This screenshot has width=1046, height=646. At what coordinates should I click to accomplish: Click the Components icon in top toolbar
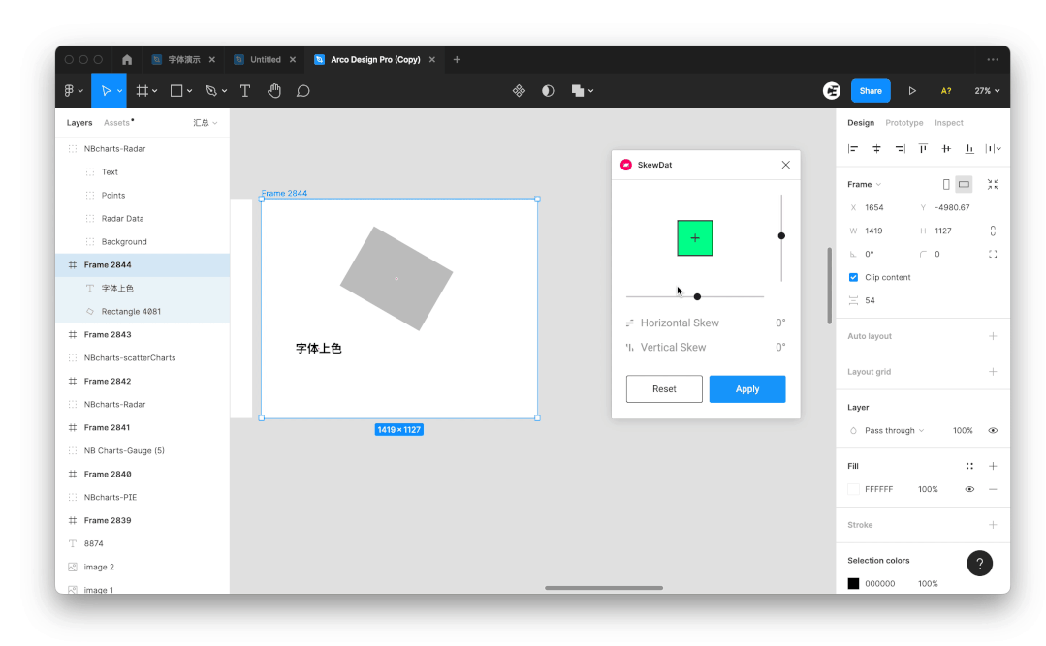click(x=519, y=91)
